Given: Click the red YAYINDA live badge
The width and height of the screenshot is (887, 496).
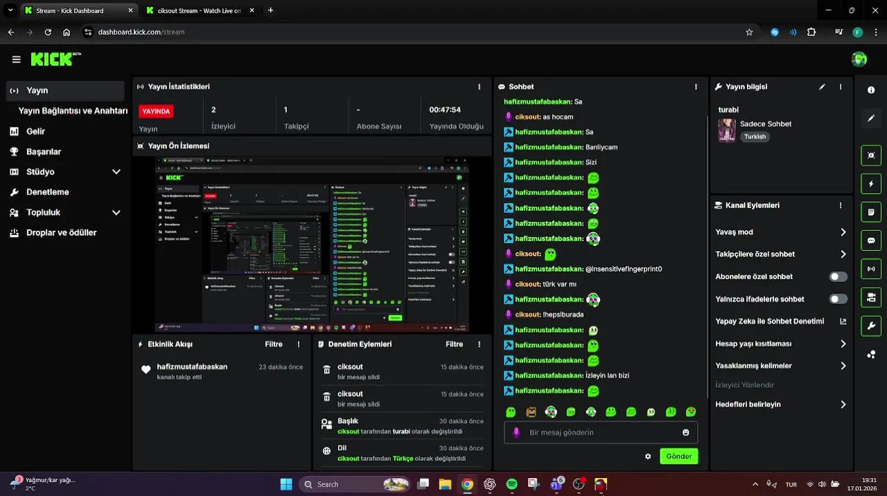Looking at the screenshot, I should tap(156, 111).
